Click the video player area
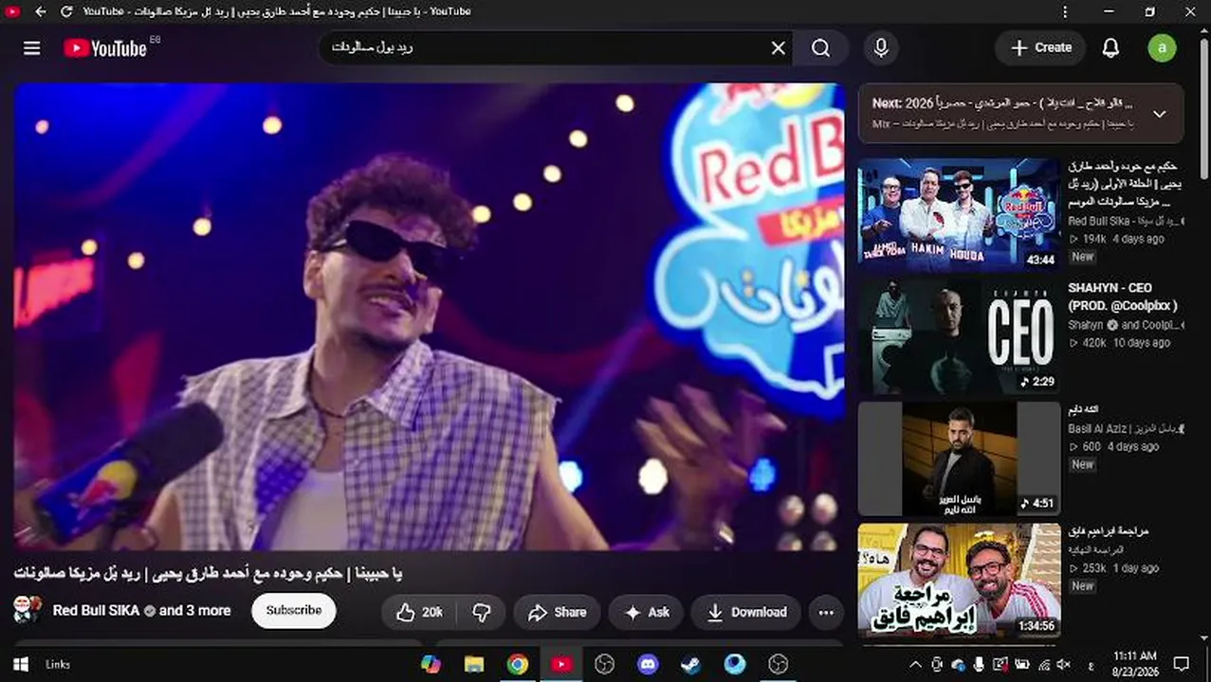Image resolution: width=1211 pixels, height=682 pixels. pos(429,316)
